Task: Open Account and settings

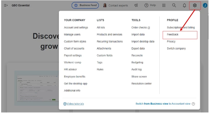Action: (76, 28)
